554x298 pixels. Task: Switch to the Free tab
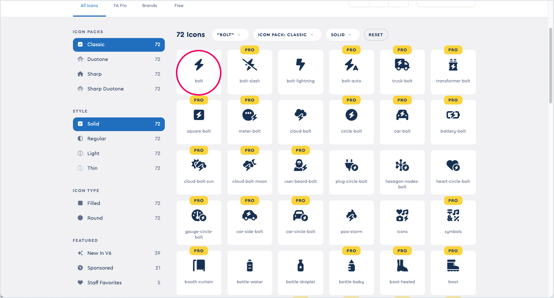[179, 6]
